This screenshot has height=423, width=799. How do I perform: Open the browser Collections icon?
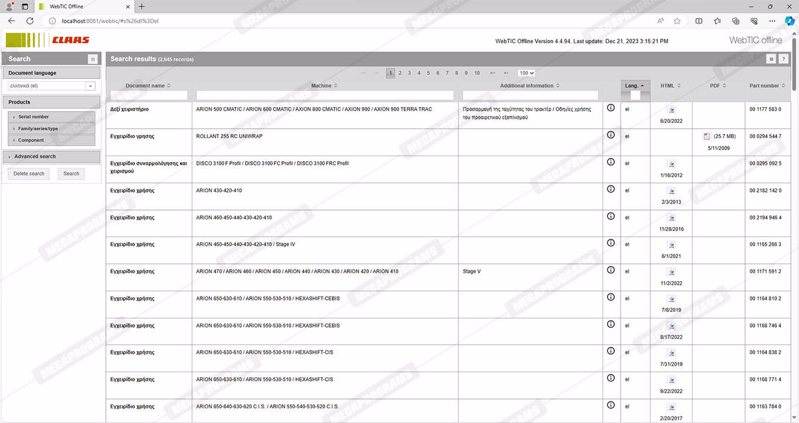736,20
